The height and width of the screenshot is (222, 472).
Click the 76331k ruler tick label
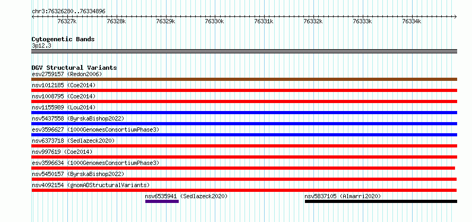pyautogui.click(x=264, y=22)
